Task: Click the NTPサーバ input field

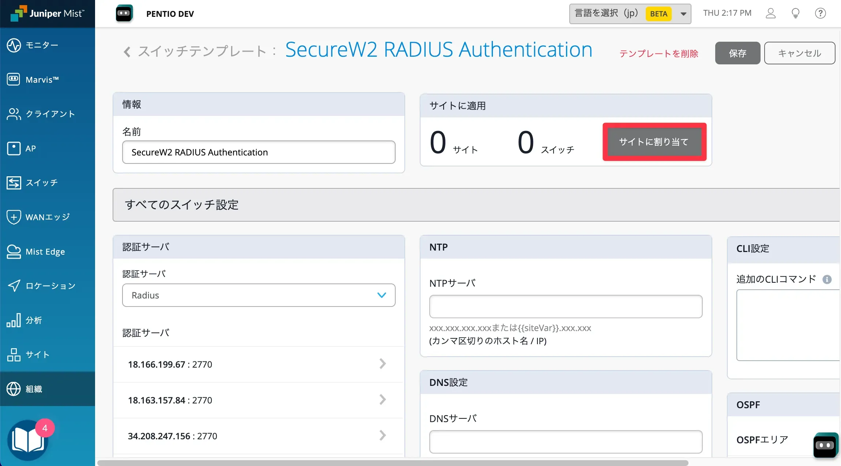Action: [x=565, y=307]
